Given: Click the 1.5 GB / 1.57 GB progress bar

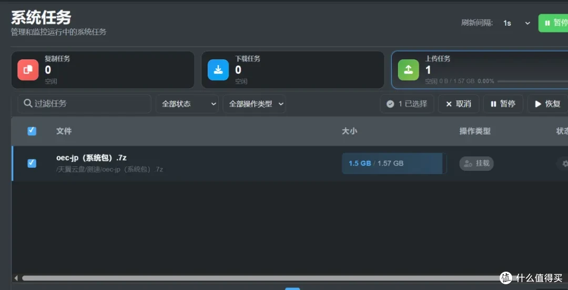Looking at the screenshot, I should (x=394, y=163).
